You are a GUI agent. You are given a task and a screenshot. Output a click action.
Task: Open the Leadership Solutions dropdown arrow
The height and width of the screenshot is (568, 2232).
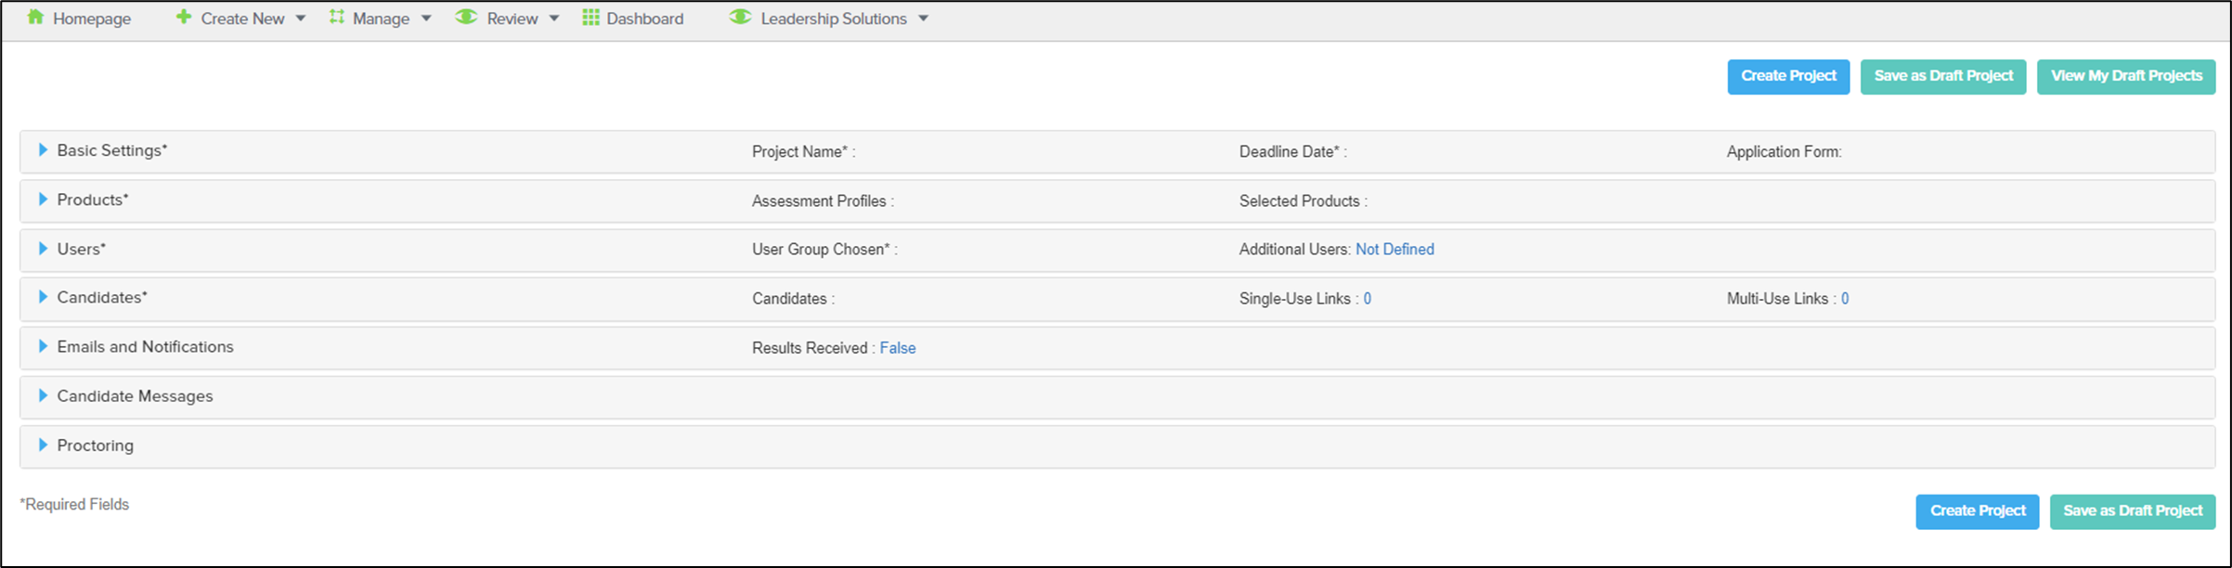pos(924,19)
